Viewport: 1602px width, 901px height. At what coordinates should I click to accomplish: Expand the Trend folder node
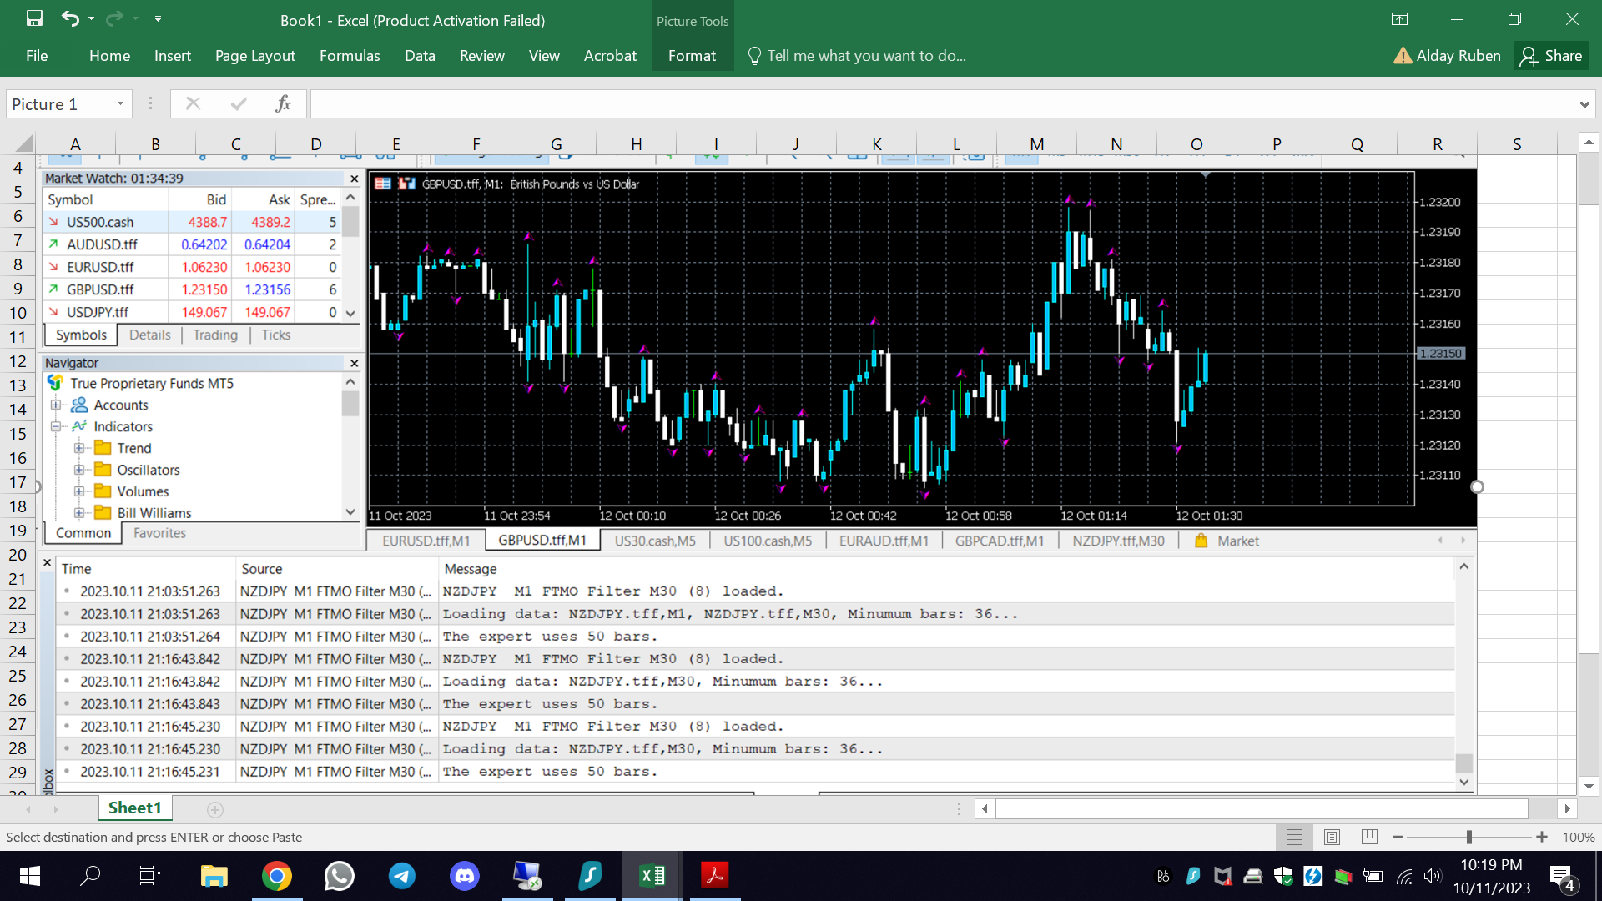79,448
